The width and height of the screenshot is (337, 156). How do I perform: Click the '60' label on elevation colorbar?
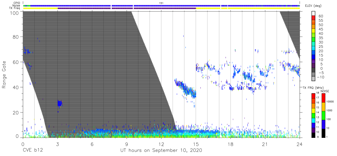click(x=320, y=16)
